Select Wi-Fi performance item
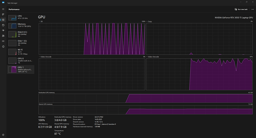The image size is (256, 138). [x=21, y=52]
